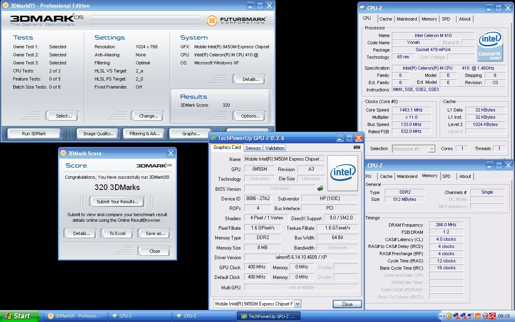
Task: Click the Intel vendor logo in GPU-Z
Action: (343, 173)
